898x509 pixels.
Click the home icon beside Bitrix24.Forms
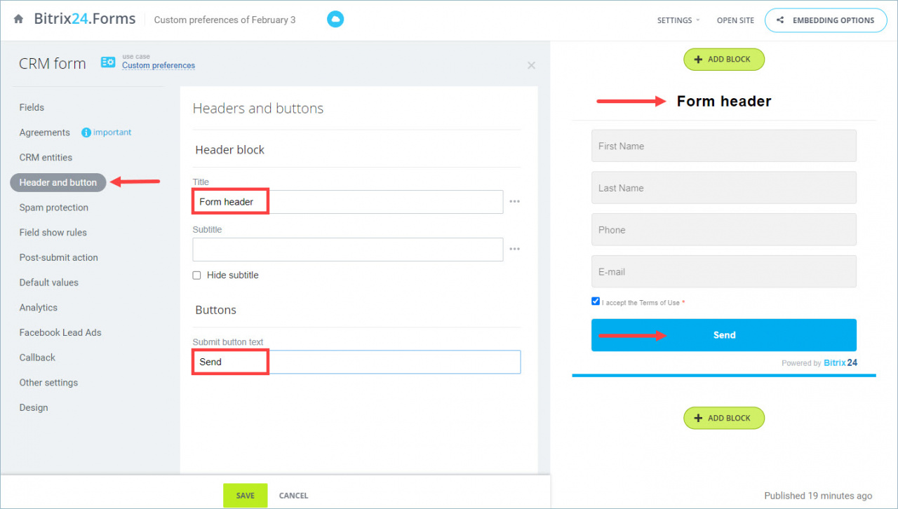18,20
